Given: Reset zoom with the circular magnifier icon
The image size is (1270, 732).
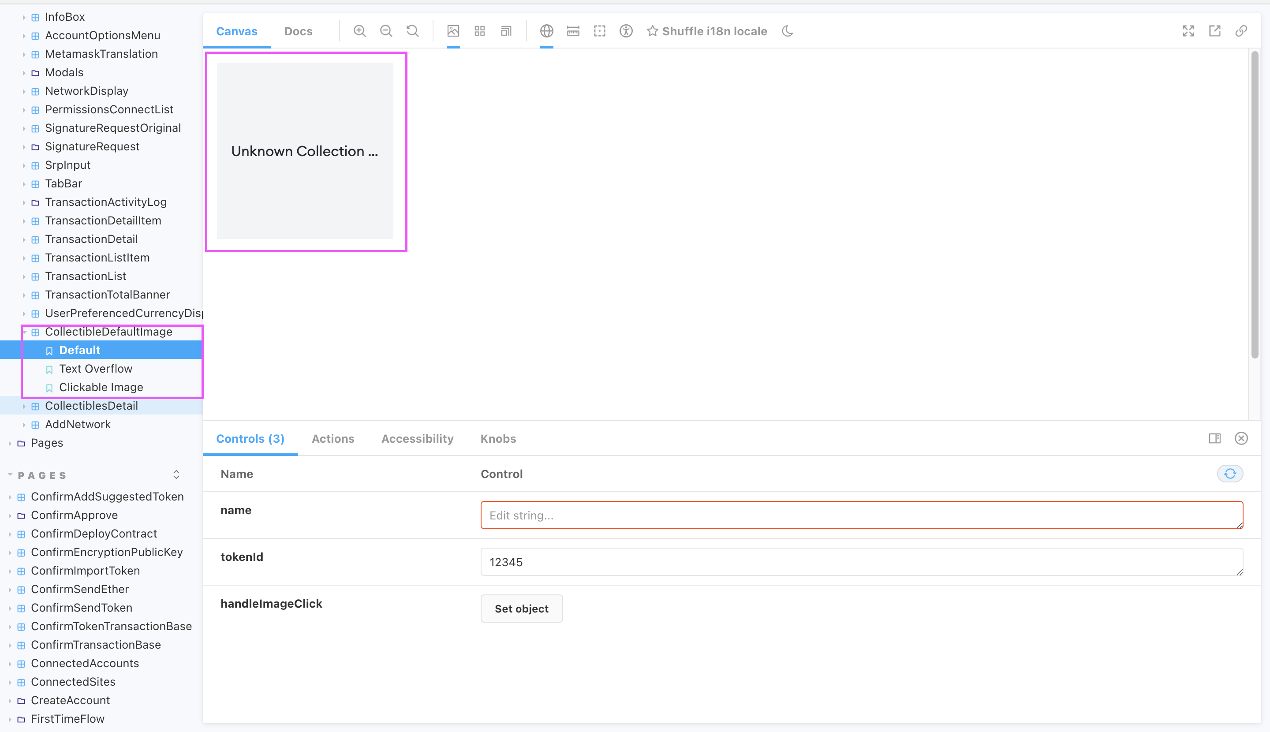Looking at the screenshot, I should coord(412,31).
